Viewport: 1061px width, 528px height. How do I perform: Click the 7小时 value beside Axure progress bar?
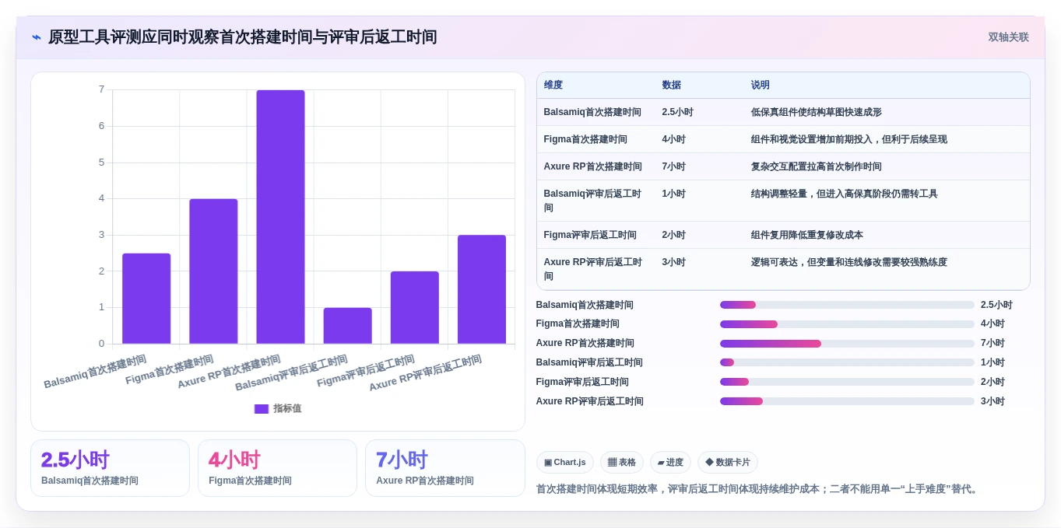[x=992, y=344]
